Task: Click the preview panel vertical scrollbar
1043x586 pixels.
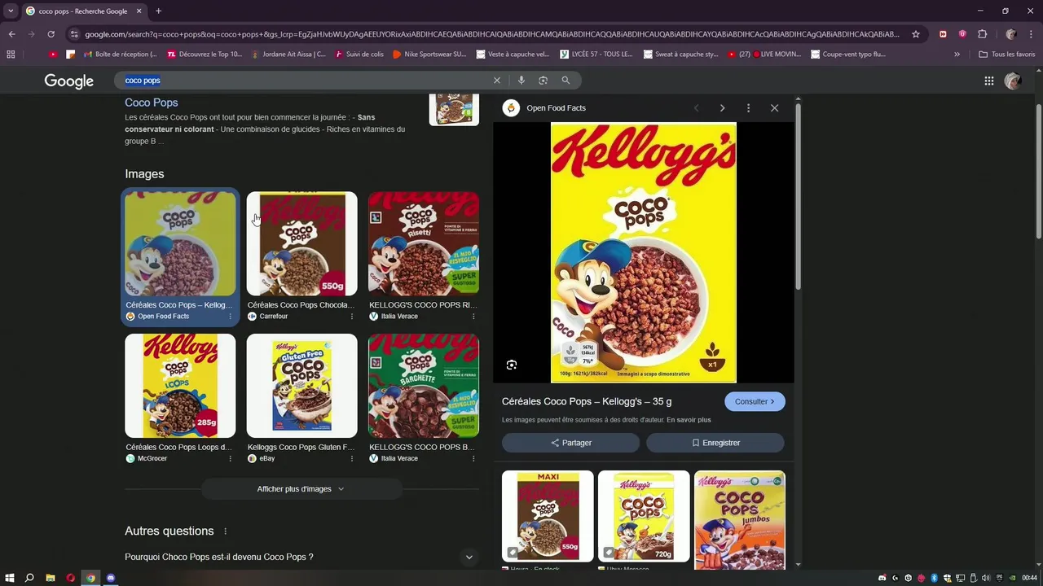Action: point(799,196)
